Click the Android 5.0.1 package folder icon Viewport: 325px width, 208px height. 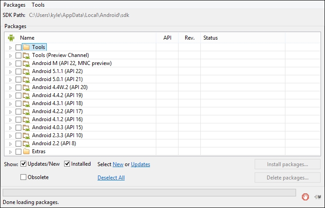tap(26, 79)
